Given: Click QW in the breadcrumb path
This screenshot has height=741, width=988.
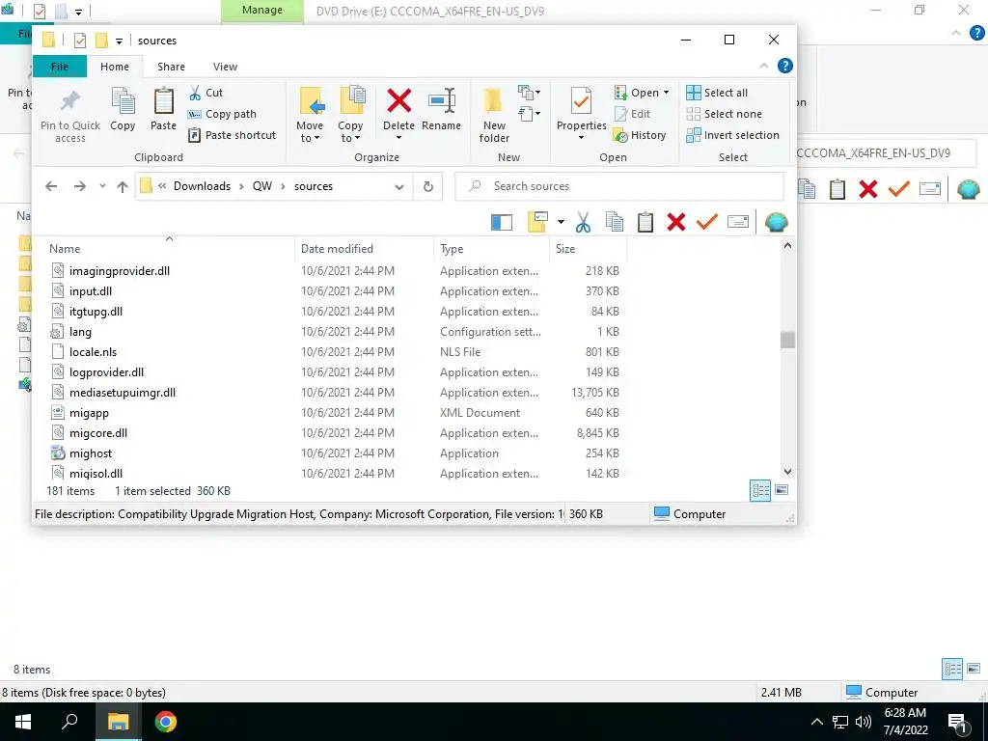Looking at the screenshot, I should point(262,186).
